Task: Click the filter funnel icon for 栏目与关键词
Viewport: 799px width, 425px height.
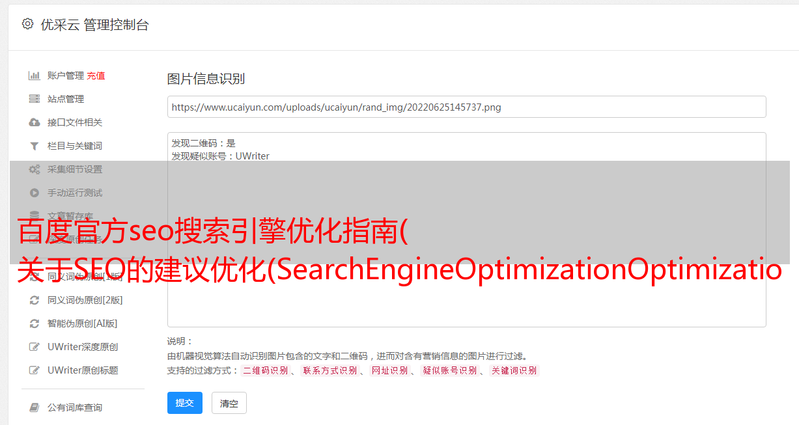Action: point(35,146)
